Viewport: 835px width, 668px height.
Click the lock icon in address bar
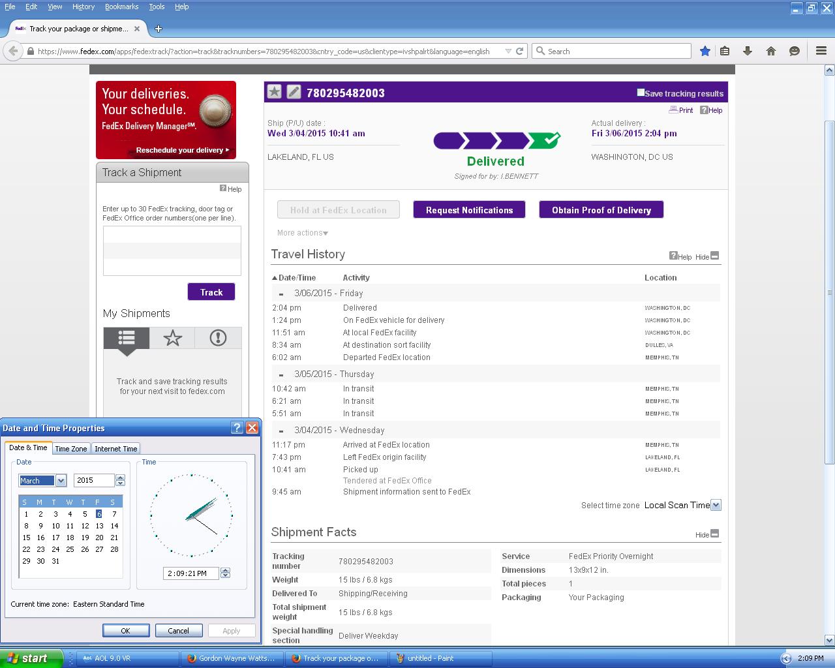[x=30, y=51]
